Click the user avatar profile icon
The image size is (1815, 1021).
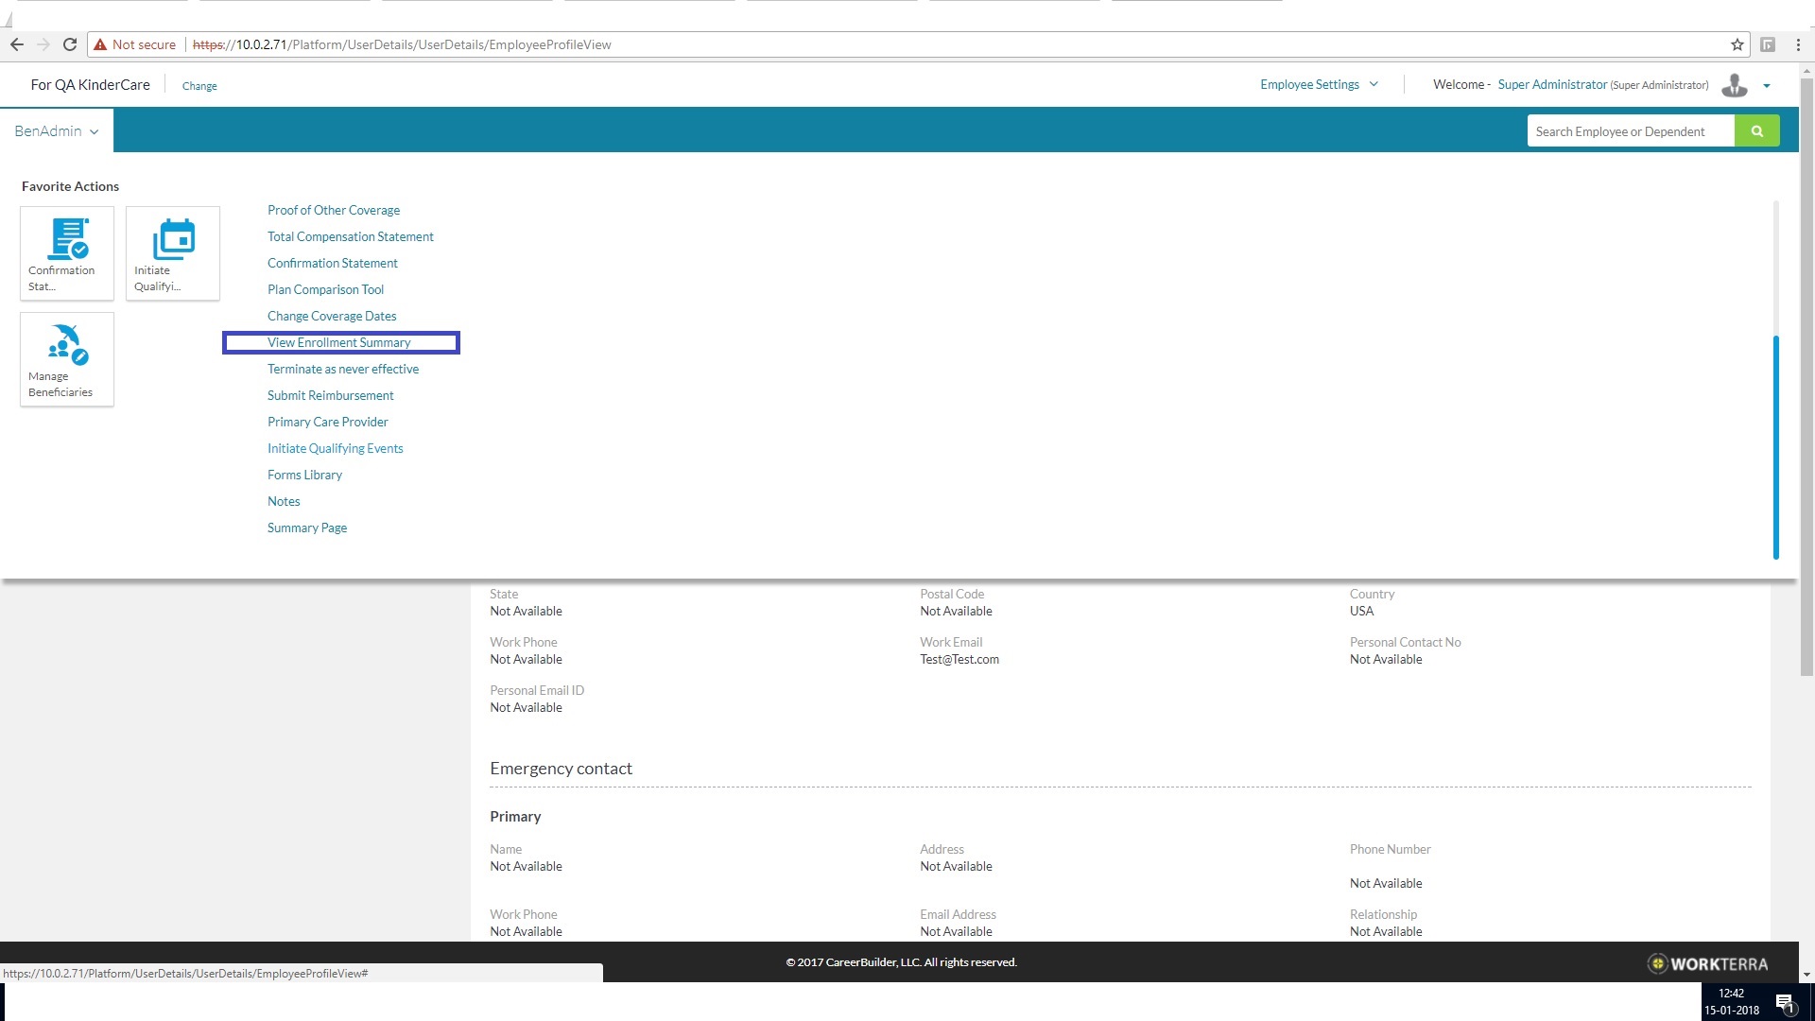1734,85
